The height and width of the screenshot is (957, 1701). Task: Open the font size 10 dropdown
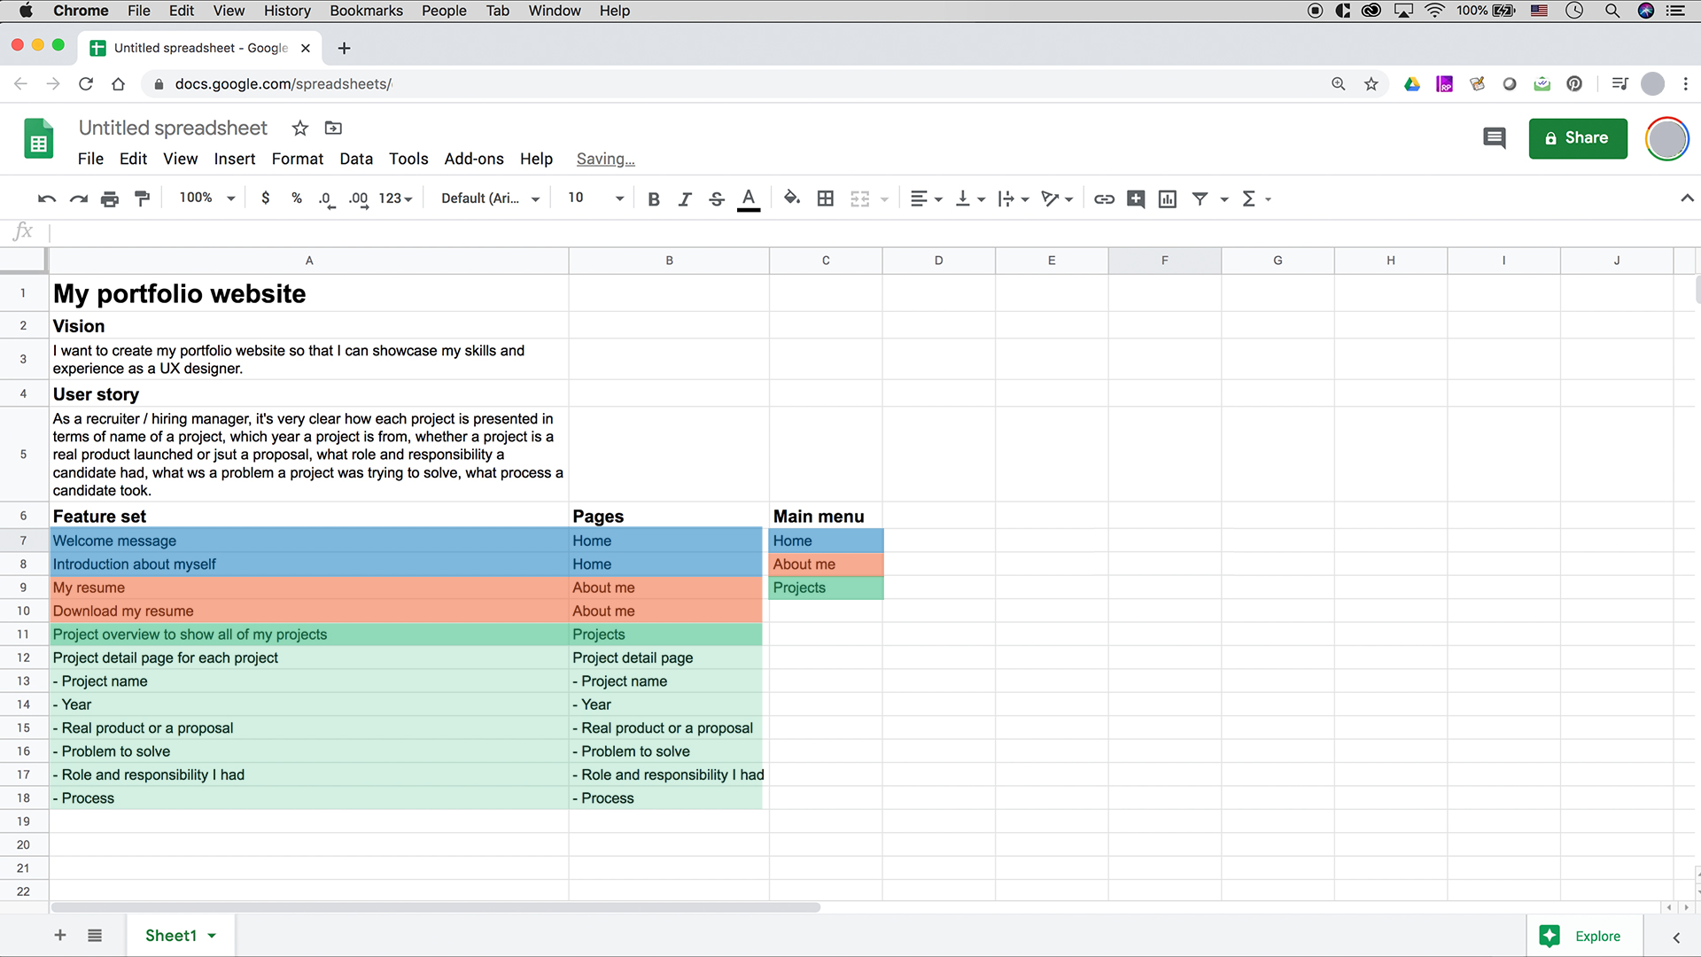point(595,198)
